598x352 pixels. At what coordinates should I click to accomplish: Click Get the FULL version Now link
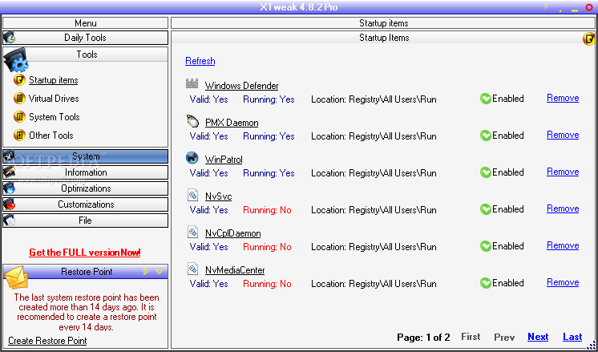coord(85,253)
